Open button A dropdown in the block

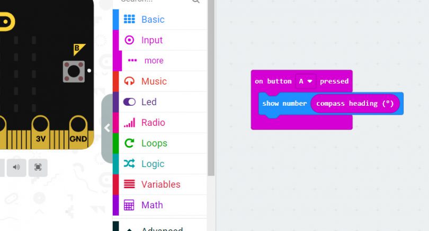[x=305, y=81]
